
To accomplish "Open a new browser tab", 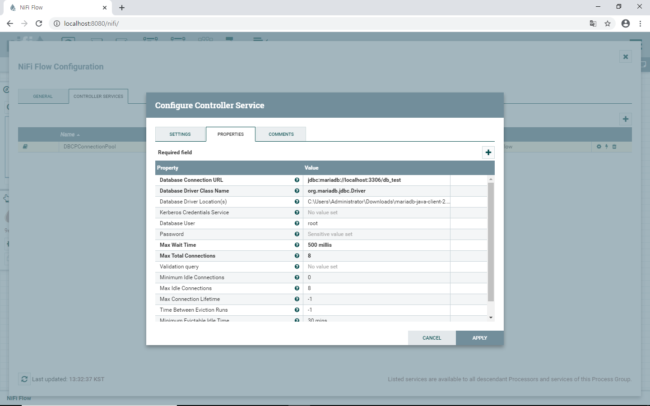I will [x=122, y=8].
